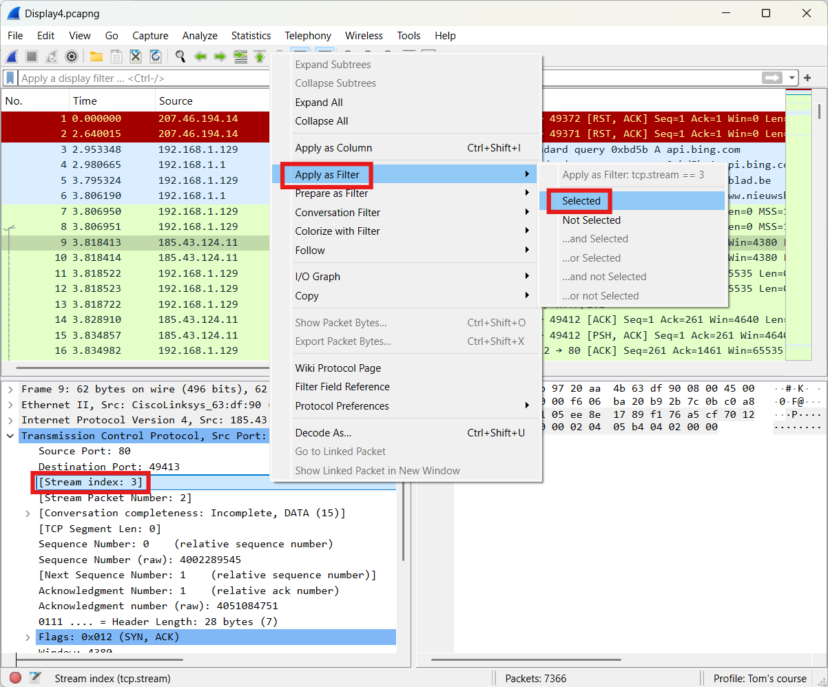Expand the Flags 0x012 row
Image resolution: width=828 pixels, height=687 pixels.
(x=28, y=637)
